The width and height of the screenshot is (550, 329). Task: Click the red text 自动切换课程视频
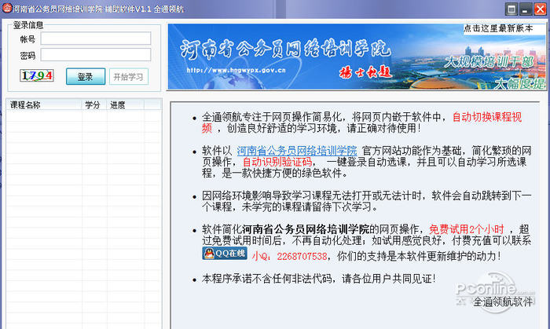(x=362, y=122)
